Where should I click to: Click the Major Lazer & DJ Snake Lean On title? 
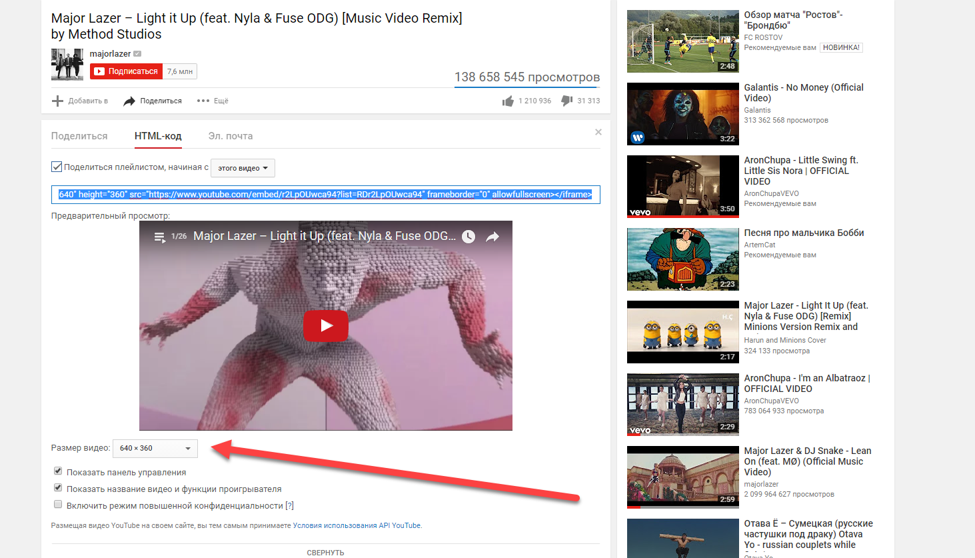click(x=808, y=461)
